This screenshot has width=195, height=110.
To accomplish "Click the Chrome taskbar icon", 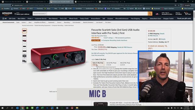I will pyautogui.click(x=22, y=108).
